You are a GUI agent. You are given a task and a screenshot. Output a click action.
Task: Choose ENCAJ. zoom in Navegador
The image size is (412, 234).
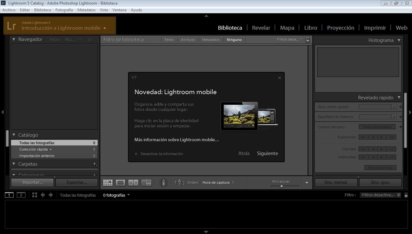tap(55, 39)
